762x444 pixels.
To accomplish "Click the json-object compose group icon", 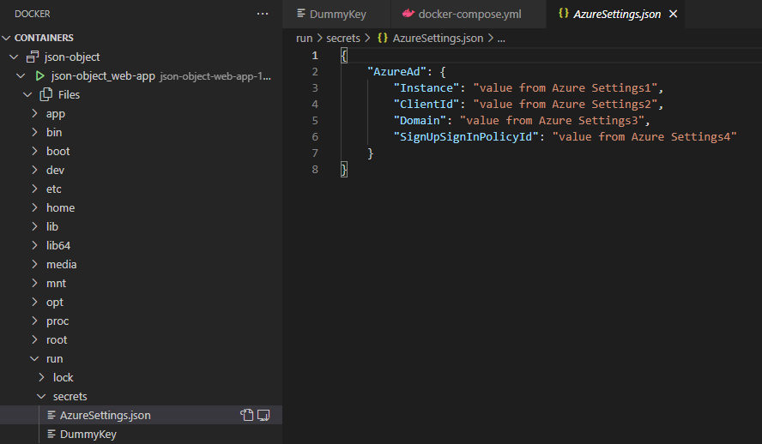I will click(x=33, y=57).
